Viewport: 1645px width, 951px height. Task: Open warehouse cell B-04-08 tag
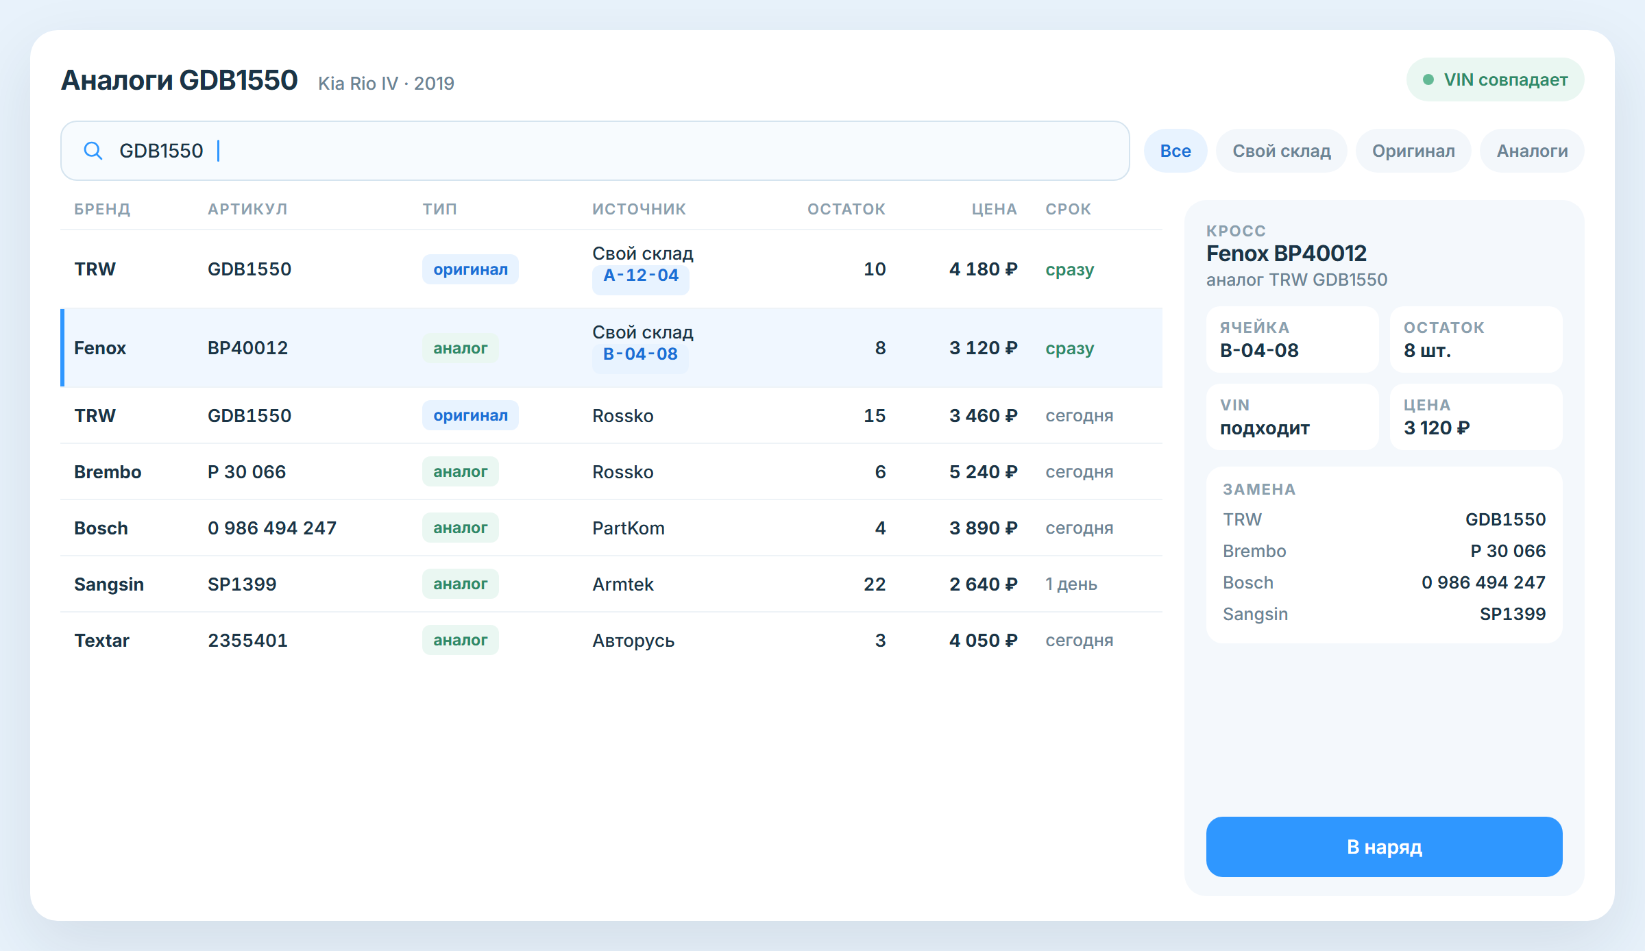[x=640, y=354]
